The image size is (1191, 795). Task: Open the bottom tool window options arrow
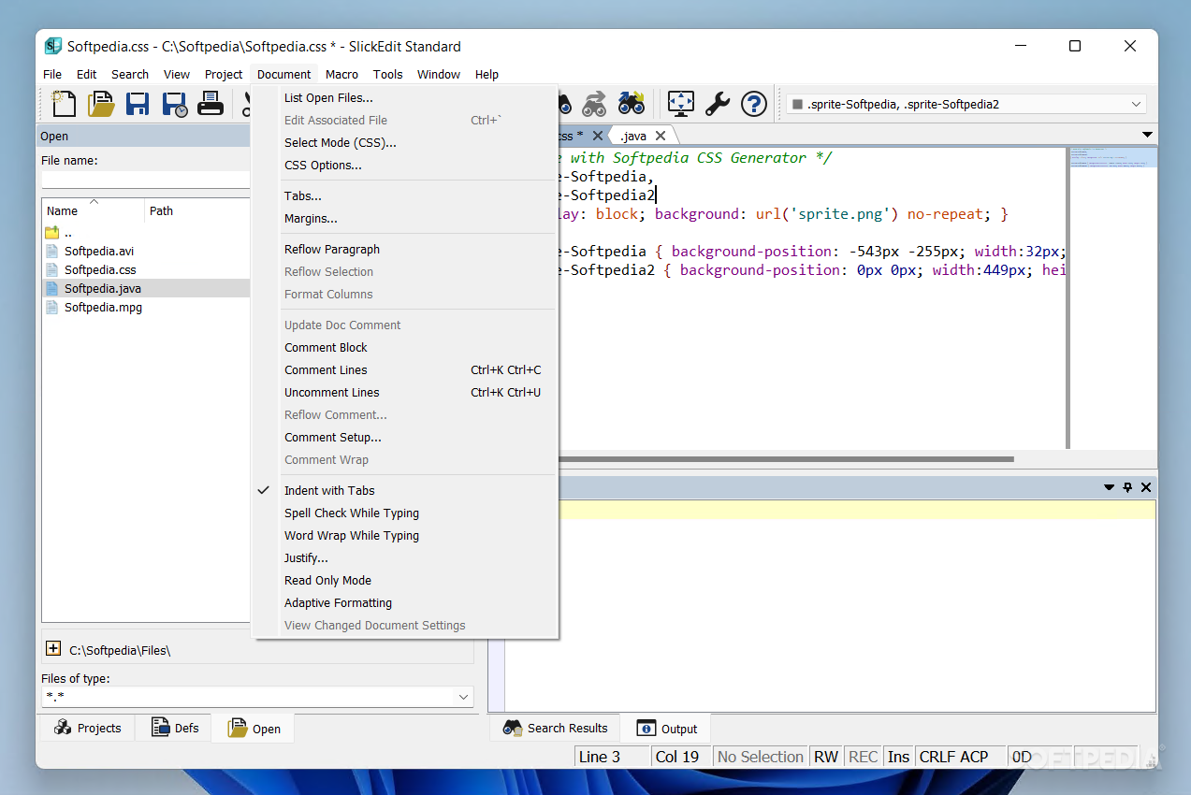point(1110,487)
